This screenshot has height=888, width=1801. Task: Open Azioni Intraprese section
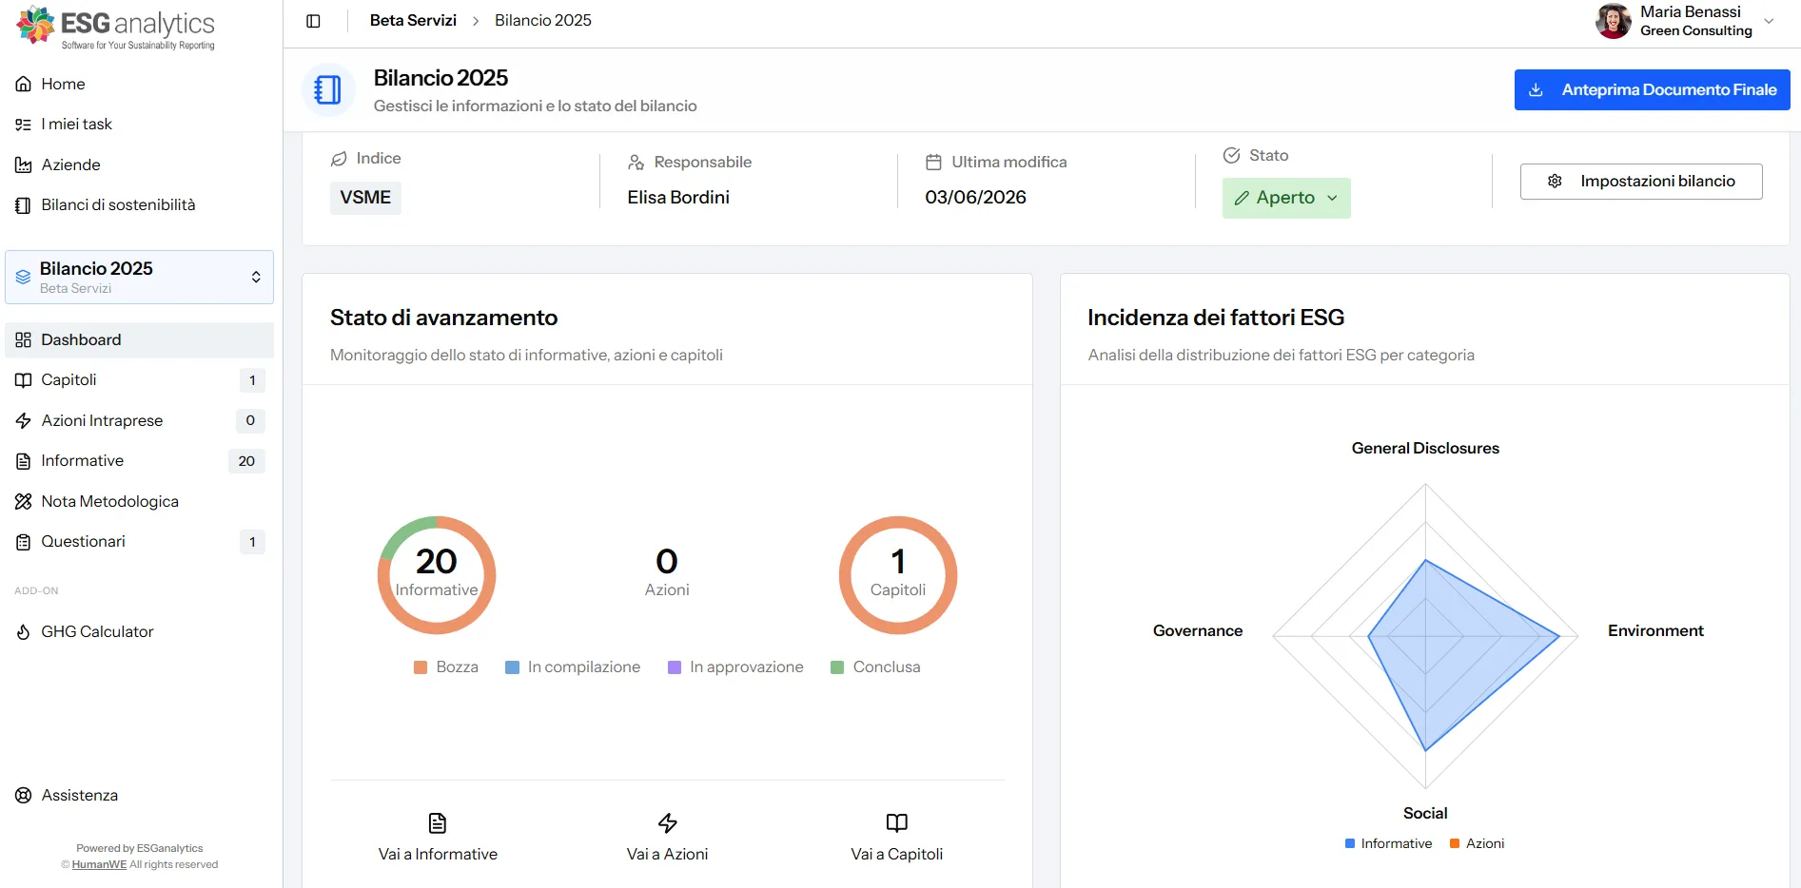pyautogui.click(x=139, y=420)
